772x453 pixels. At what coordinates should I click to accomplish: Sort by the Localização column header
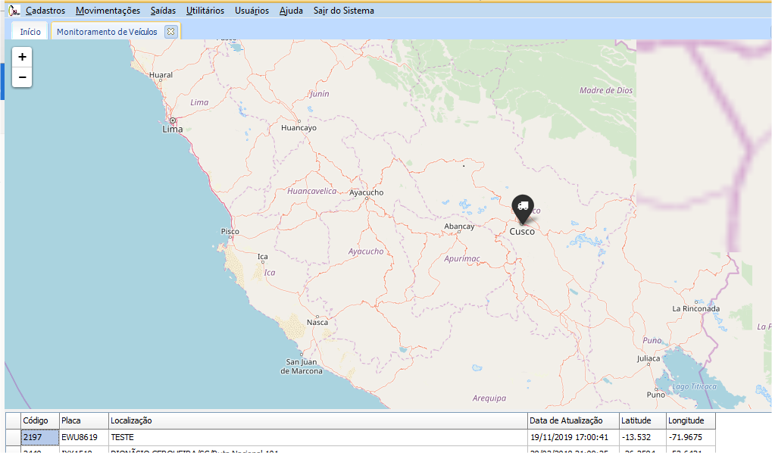tap(317, 420)
